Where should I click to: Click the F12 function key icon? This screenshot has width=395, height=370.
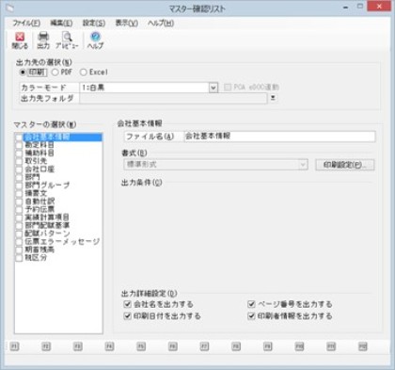click(363, 346)
